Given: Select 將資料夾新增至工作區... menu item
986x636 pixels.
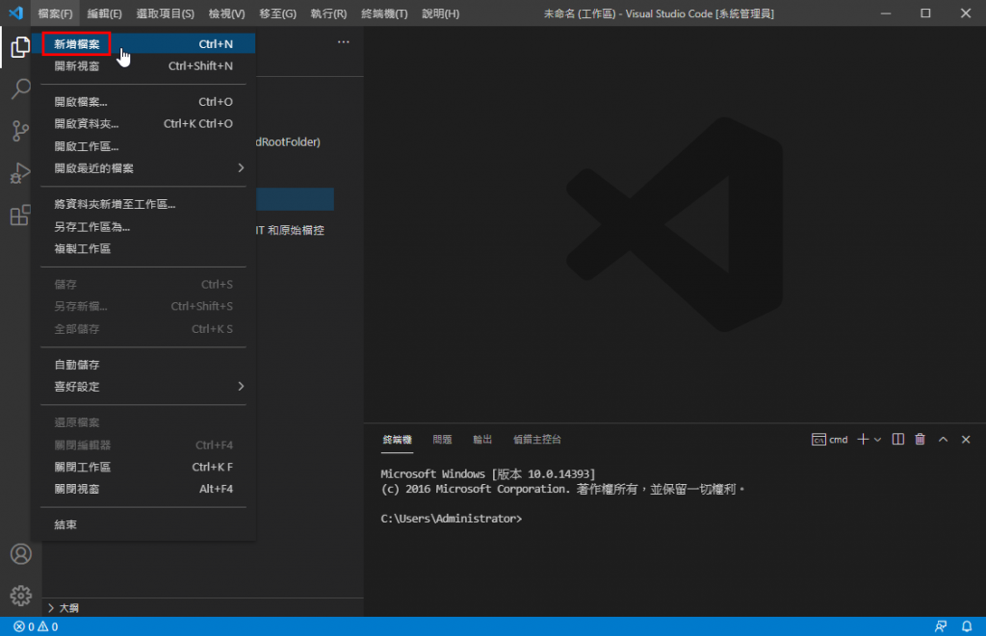Looking at the screenshot, I should 143,204.
